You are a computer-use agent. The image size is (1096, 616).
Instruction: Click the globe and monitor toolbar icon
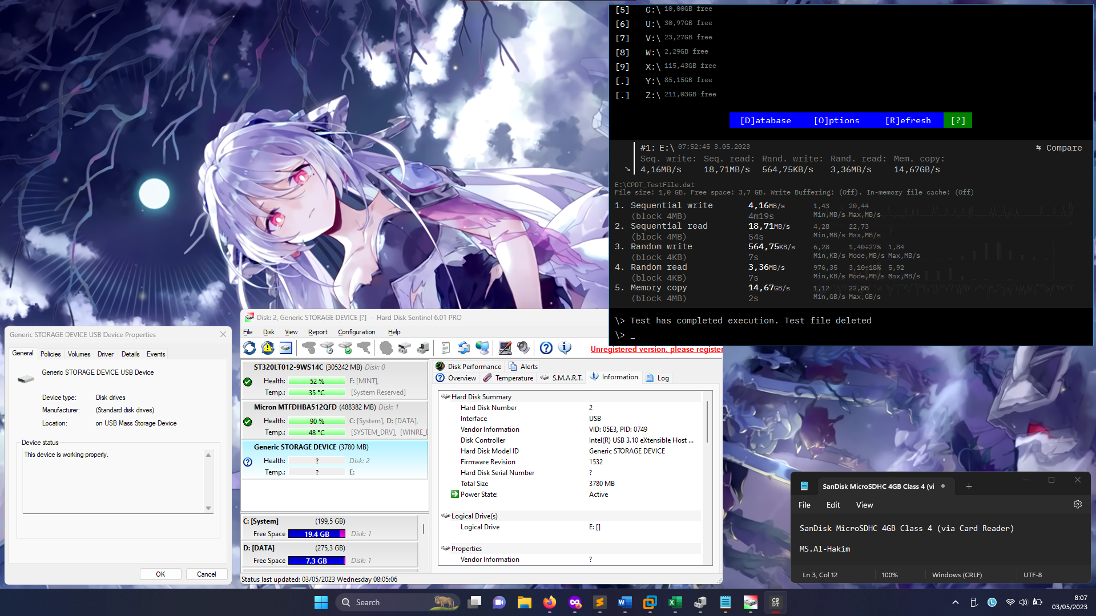point(482,348)
